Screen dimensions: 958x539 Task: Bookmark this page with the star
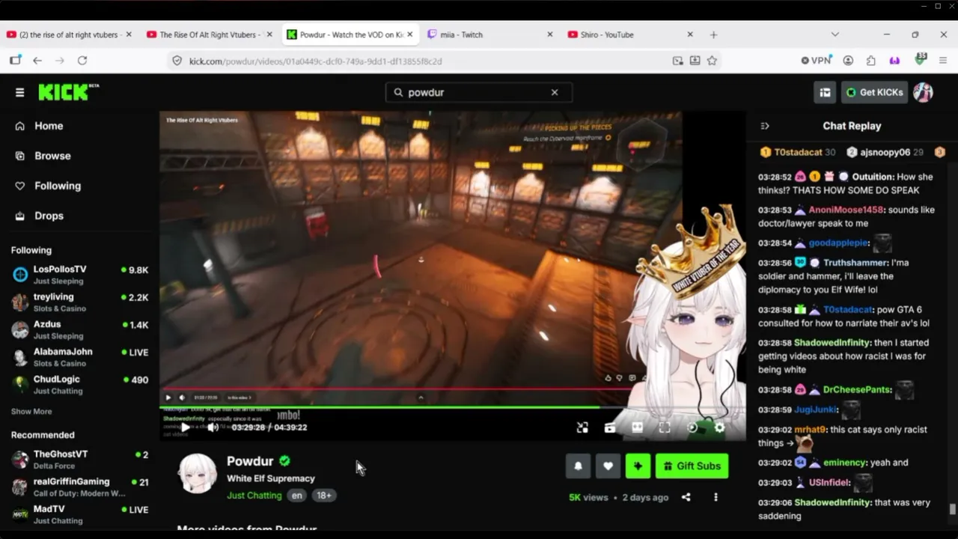(x=712, y=61)
